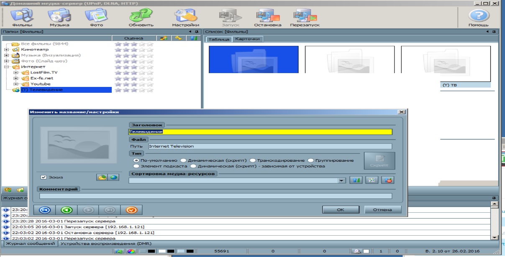
Task: Switch to the Карточки tab
Action: pyautogui.click(x=247, y=39)
